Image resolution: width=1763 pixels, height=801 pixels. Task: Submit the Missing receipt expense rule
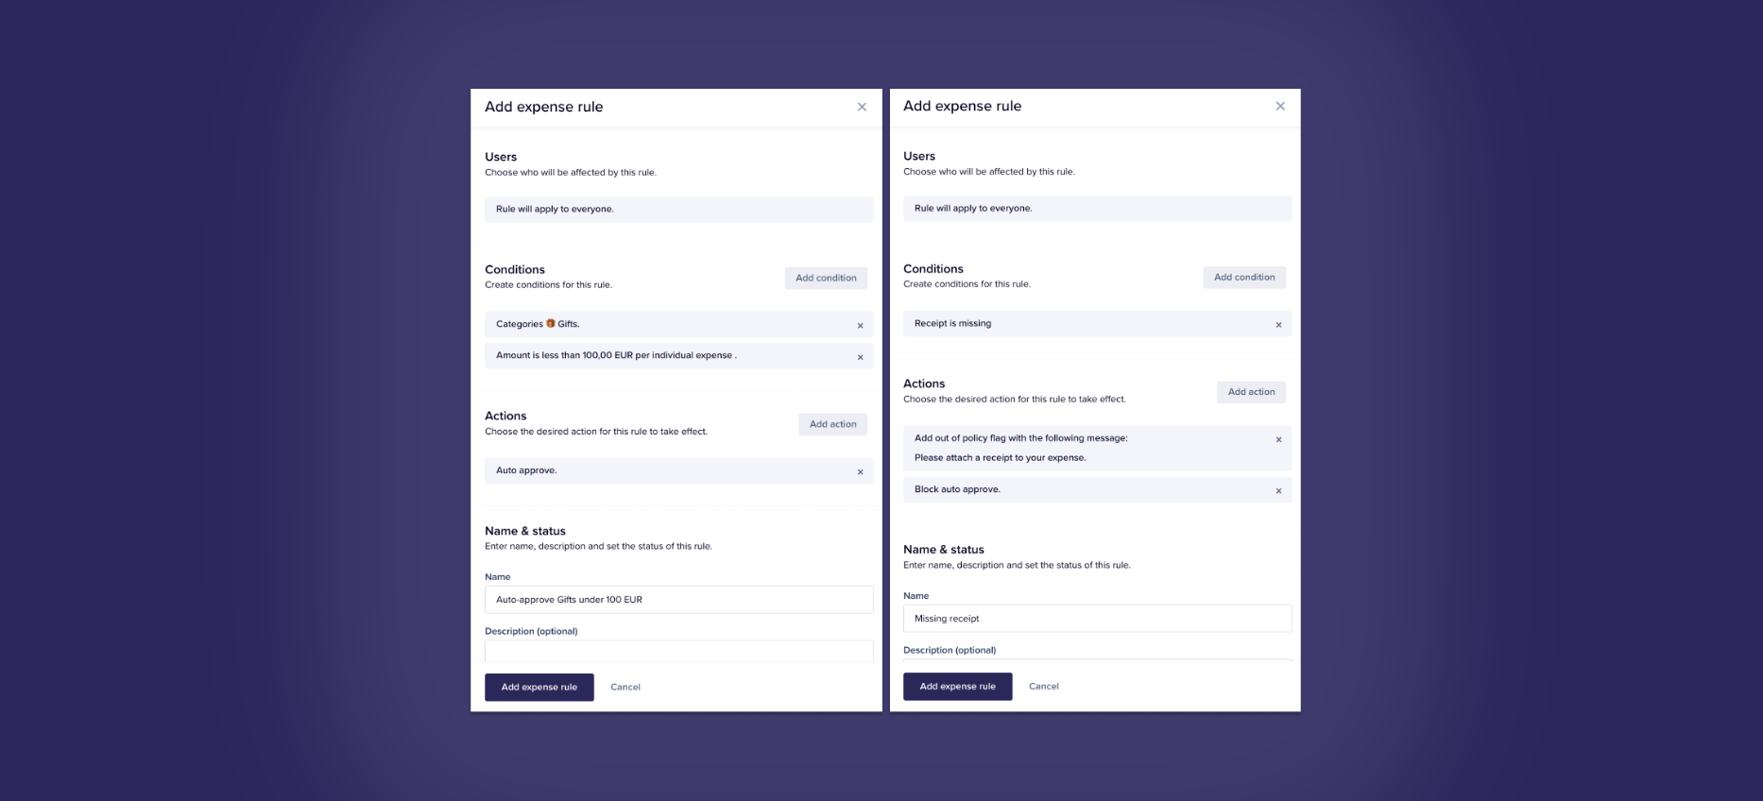(957, 687)
